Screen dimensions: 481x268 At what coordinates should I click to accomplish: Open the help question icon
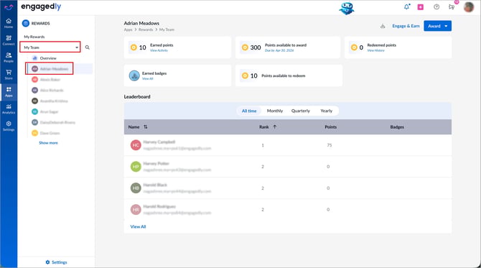tap(436, 6)
